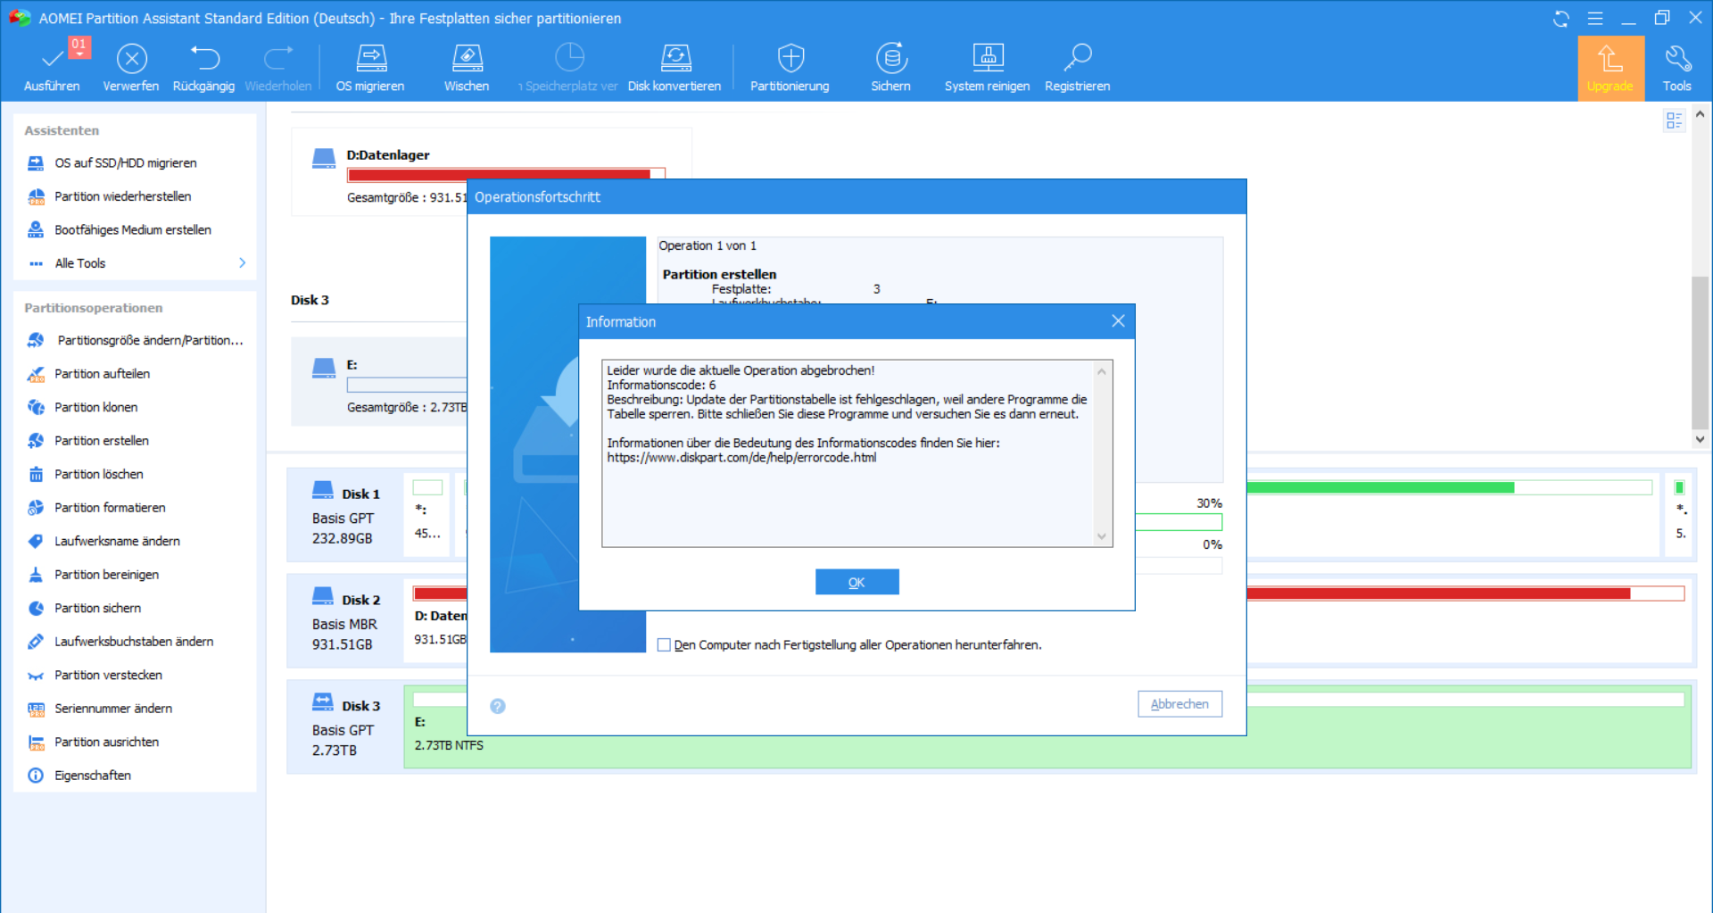Click the Disk 1 first small partition
1713x913 pixels.
pos(427,516)
